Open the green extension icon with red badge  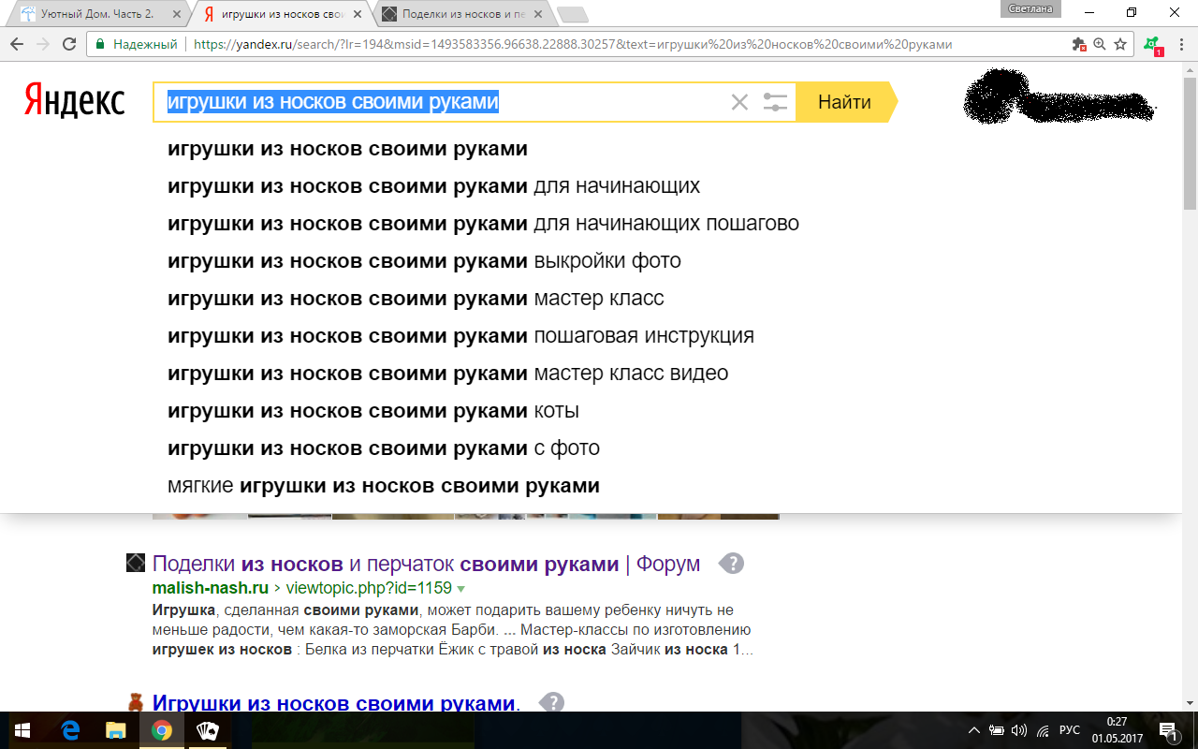(x=1152, y=45)
